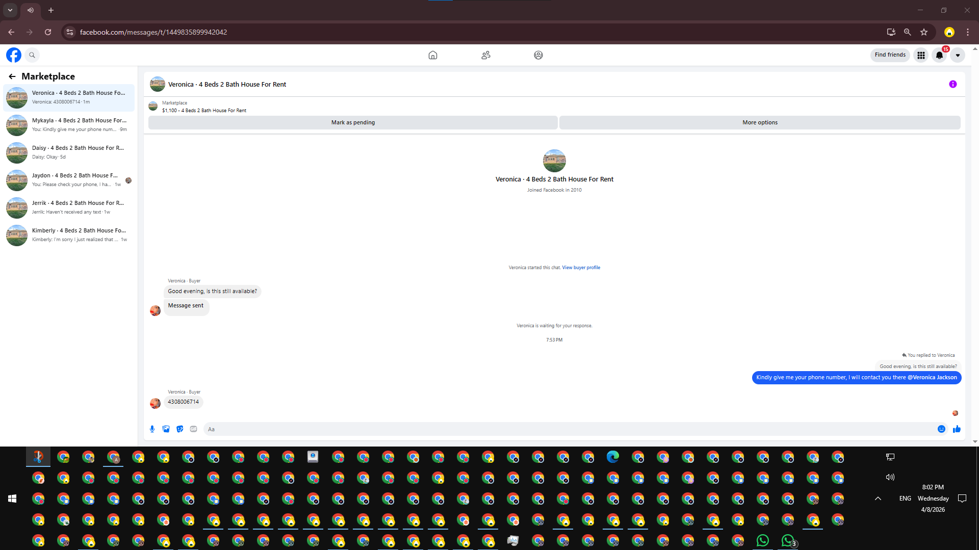Open Microsoft Edge in taskbar
The height and width of the screenshot is (550, 979).
tap(613, 457)
